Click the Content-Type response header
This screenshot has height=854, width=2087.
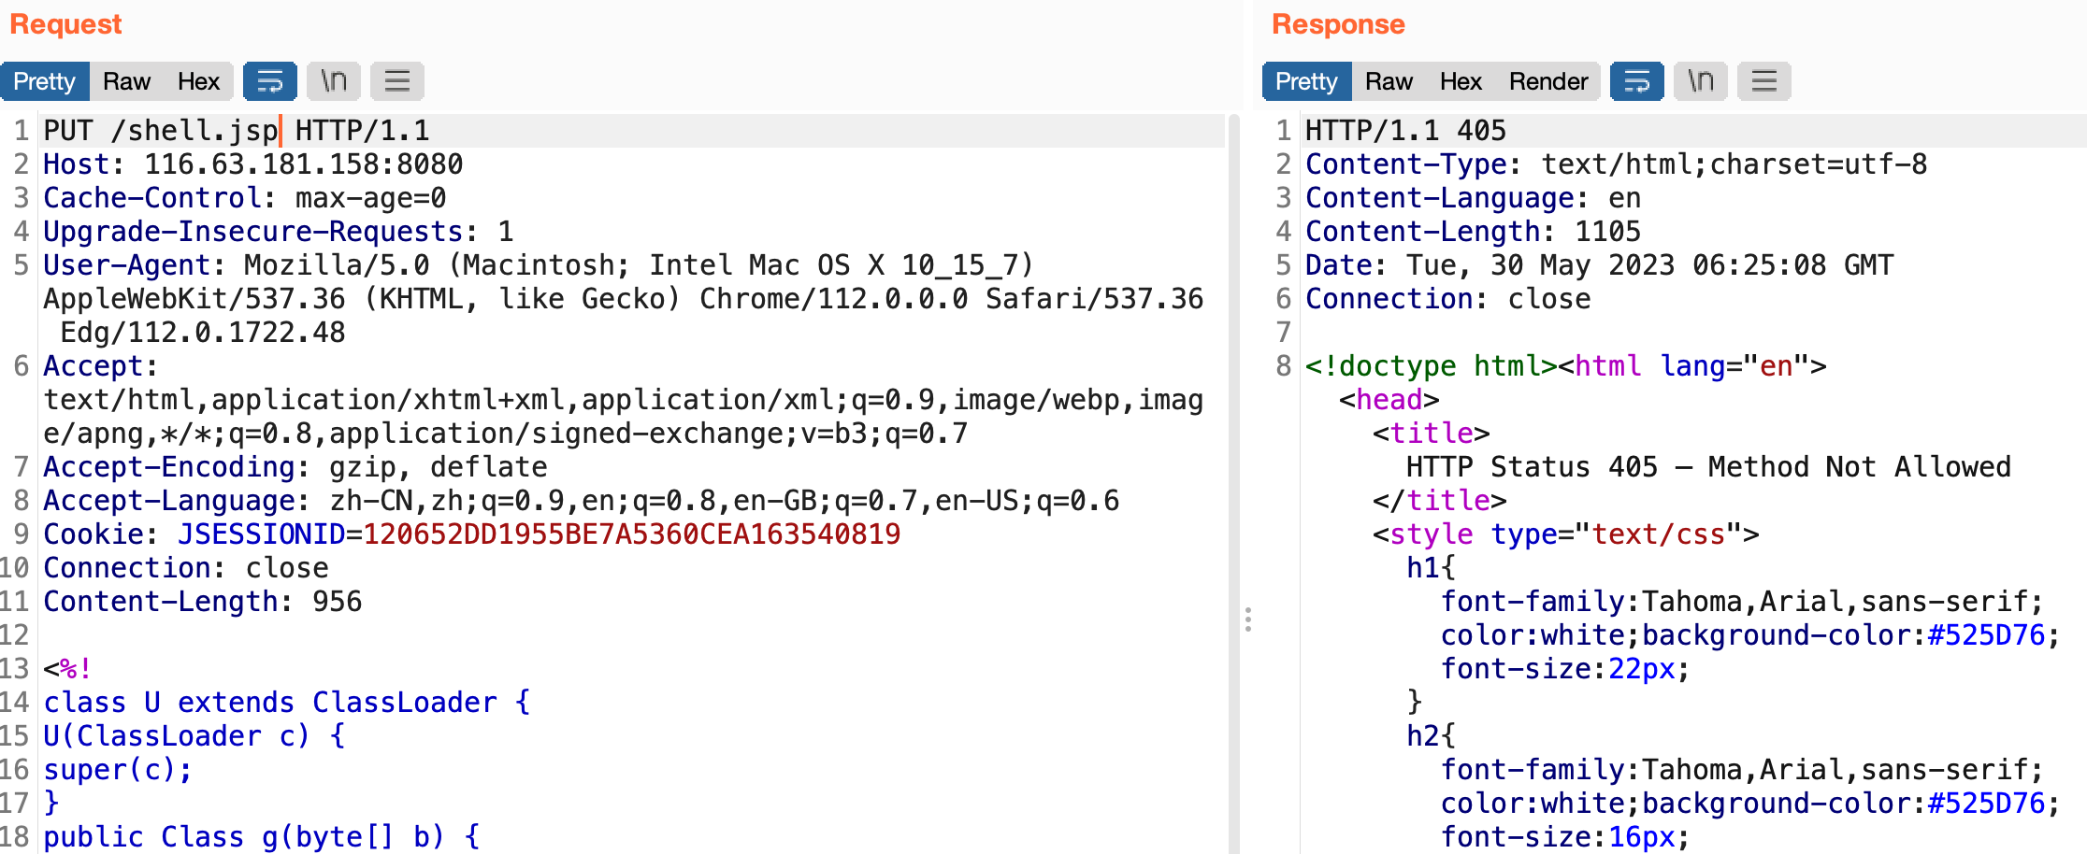coord(1617,164)
